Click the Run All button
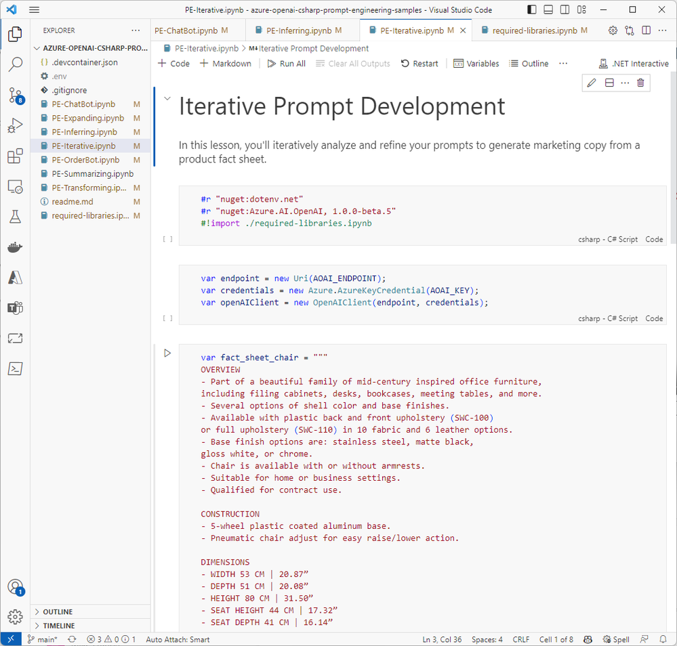 [286, 64]
